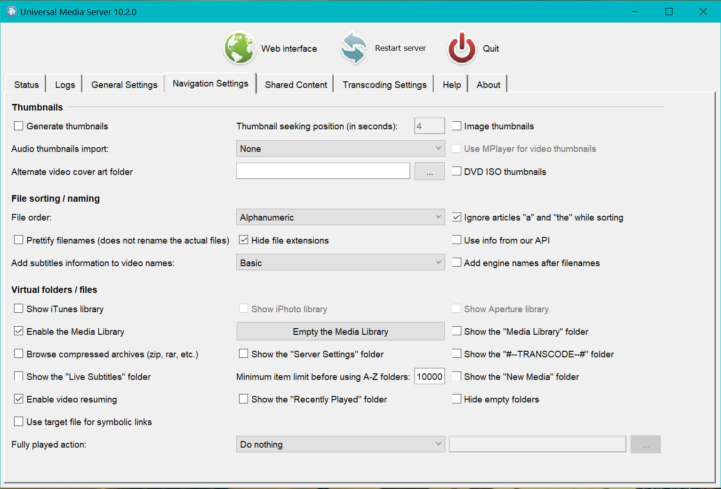Viewport: 721px width, 489px height.
Task: Check Browse compressed archives option
Action: click(19, 354)
